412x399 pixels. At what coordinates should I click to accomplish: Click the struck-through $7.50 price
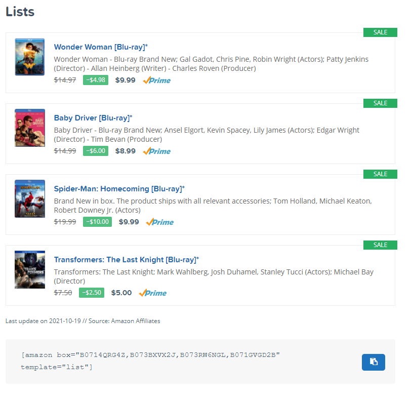click(x=63, y=293)
